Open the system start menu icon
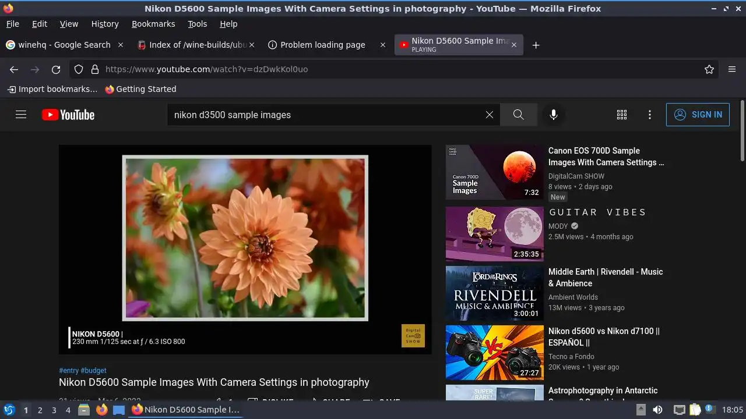Image resolution: width=746 pixels, height=419 pixels. click(x=9, y=410)
